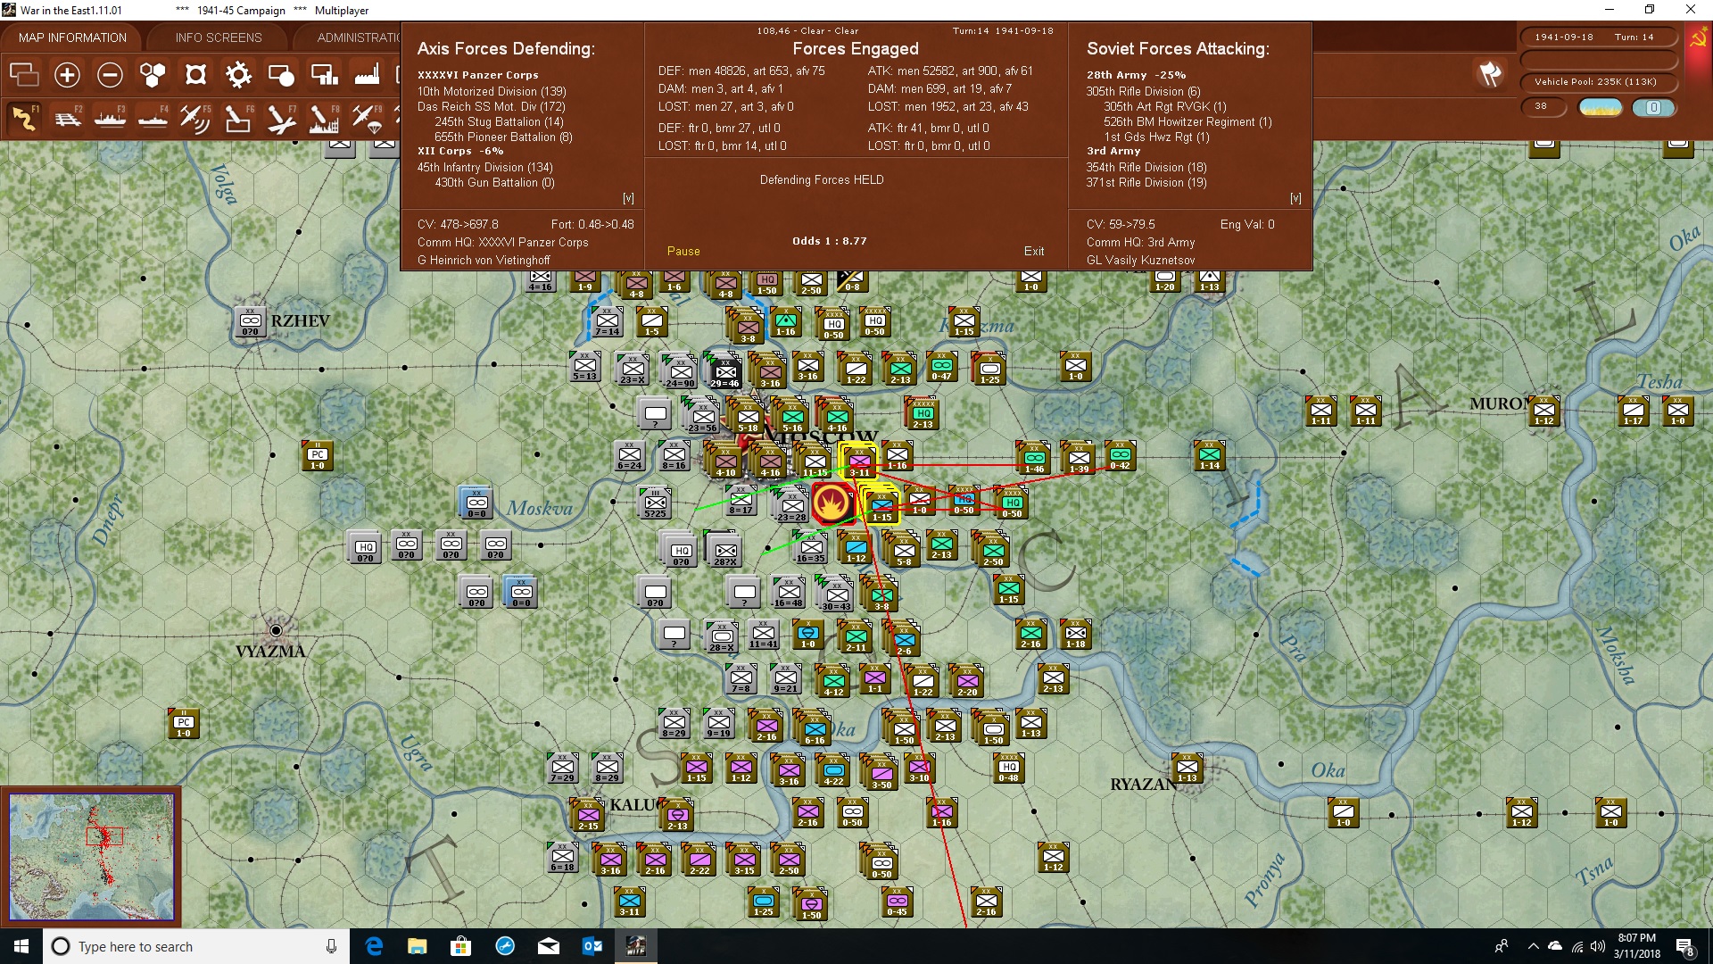Click the clear weather sky indicator
Image resolution: width=1713 pixels, height=964 pixels.
point(1601,107)
